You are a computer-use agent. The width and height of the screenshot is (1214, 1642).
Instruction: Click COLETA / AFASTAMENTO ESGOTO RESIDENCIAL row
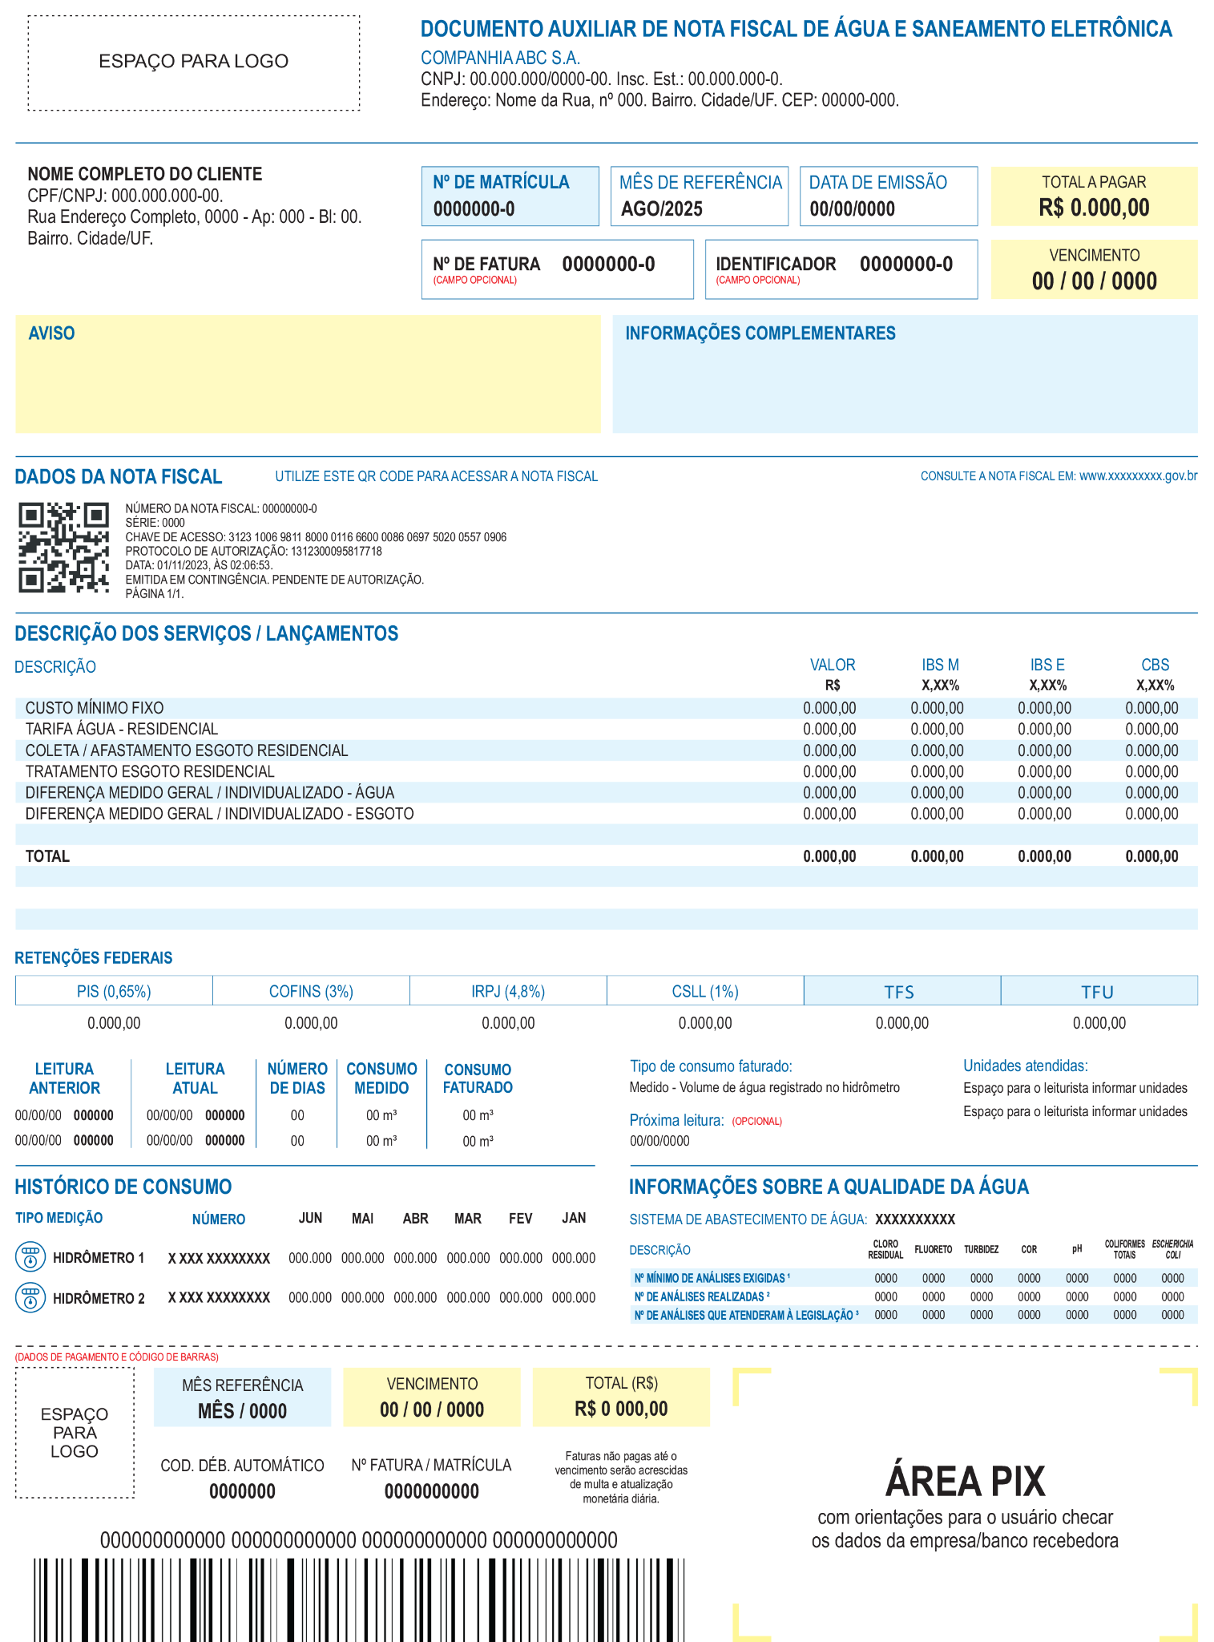pos(607,750)
